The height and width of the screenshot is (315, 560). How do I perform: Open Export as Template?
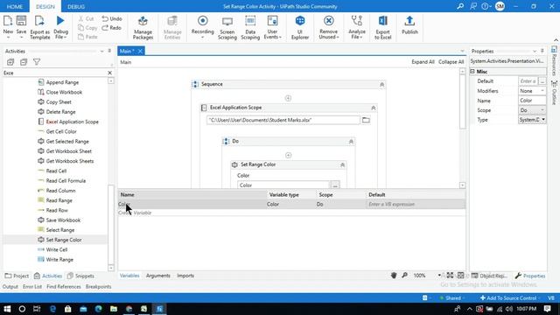coord(39,21)
